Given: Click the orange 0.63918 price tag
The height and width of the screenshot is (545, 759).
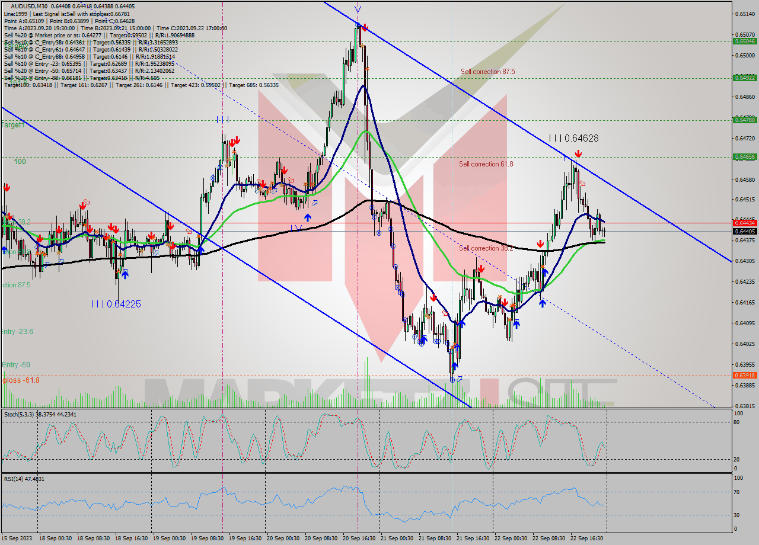Looking at the screenshot, I should [x=745, y=376].
